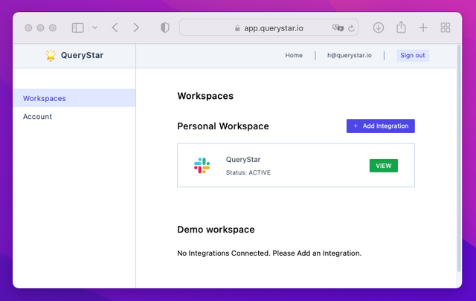Select Workspaces in the sidebar

pos(45,98)
